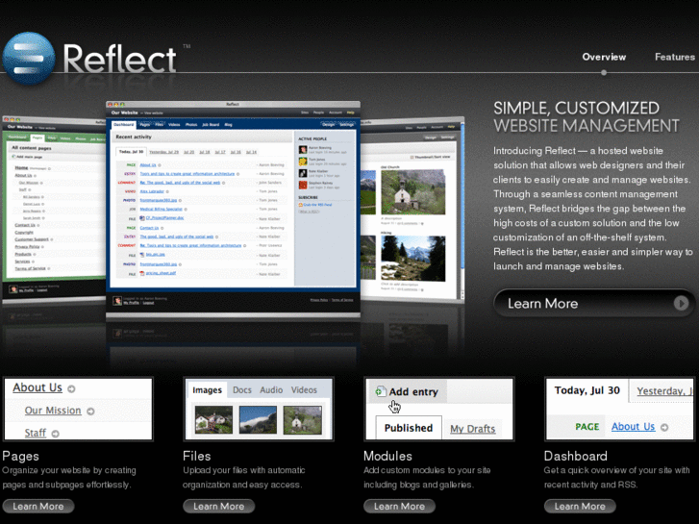The height and width of the screenshot is (524, 699).
Task: Click the arrow icon on the large Learn More button
Action: (x=681, y=303)
